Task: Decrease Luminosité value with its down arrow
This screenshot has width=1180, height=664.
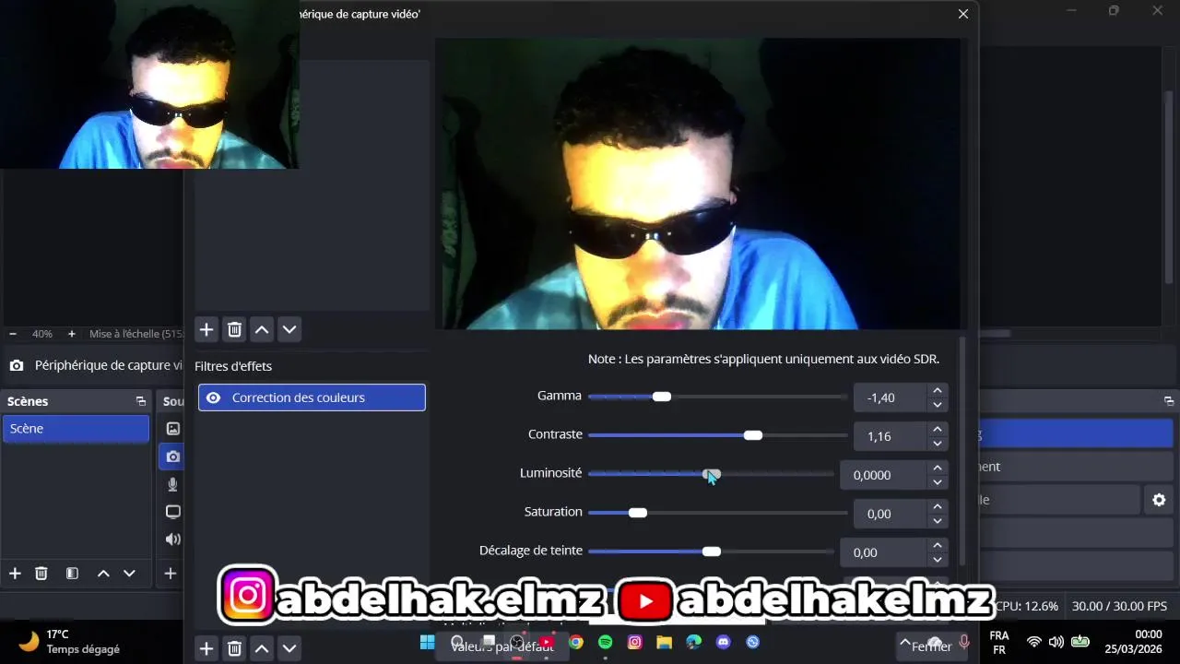Action: point(938,482)
